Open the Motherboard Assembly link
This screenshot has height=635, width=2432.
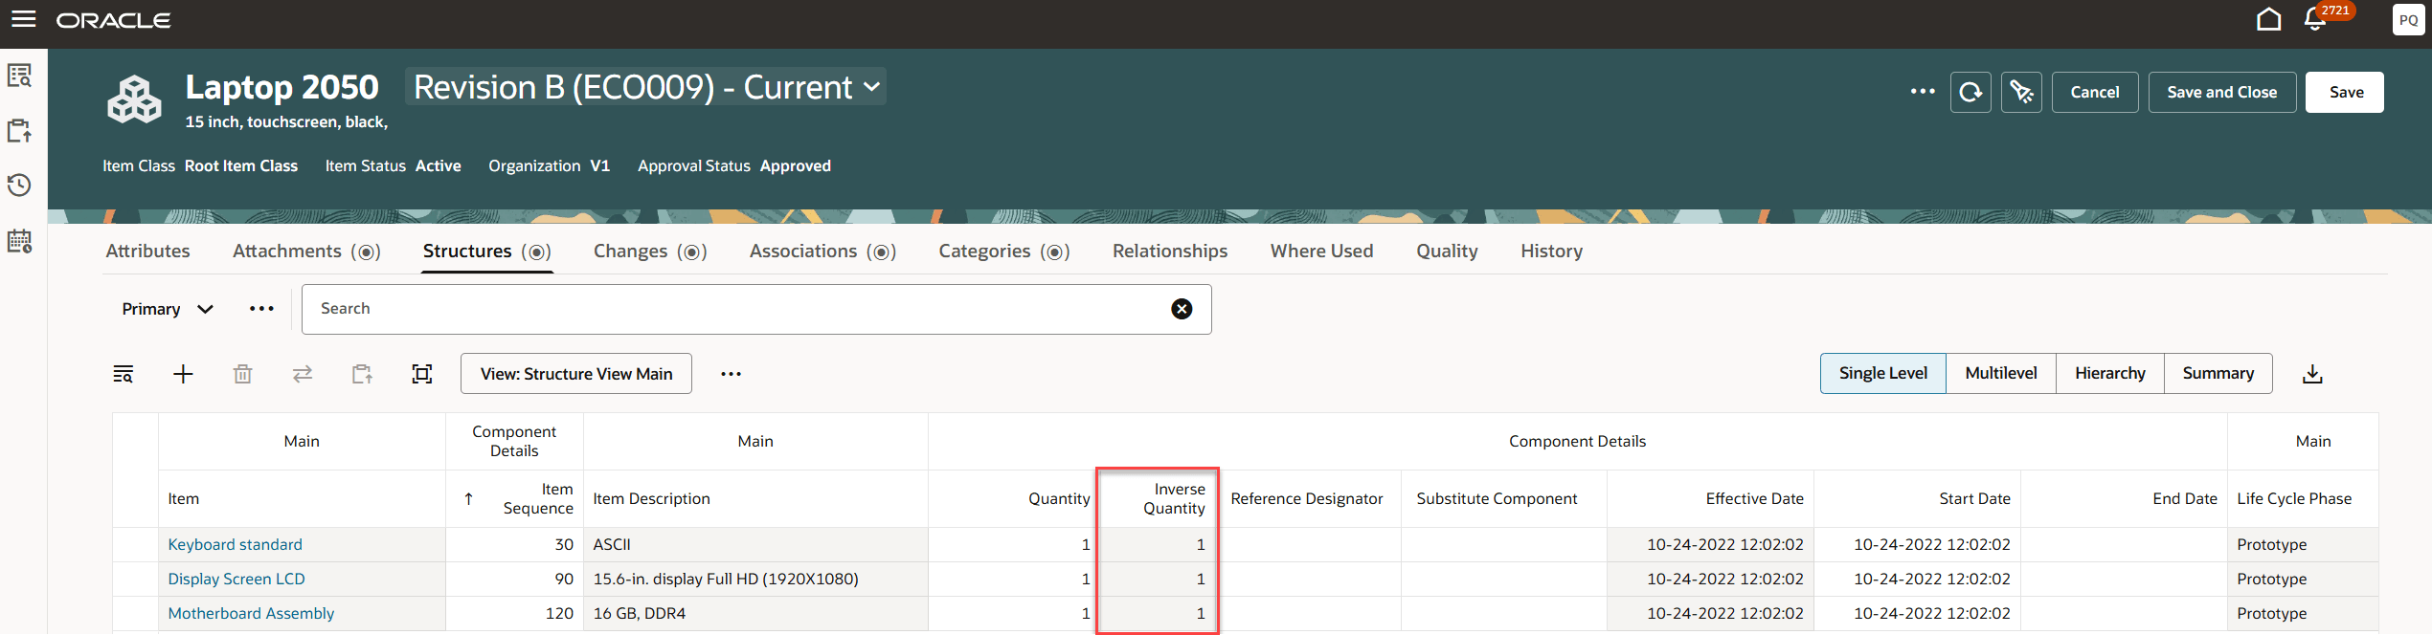tap(251, 613)
